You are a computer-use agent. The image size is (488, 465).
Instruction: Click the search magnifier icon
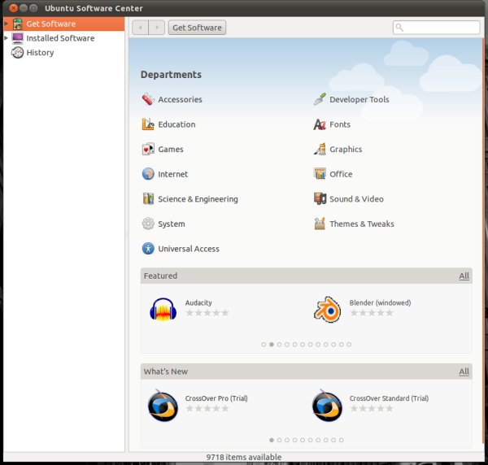pyautogui.click(x=399, y=28)
